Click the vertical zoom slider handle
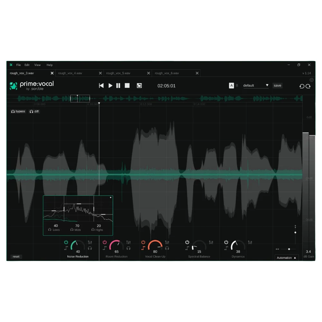The image size is (322, 322). (295, 232)
